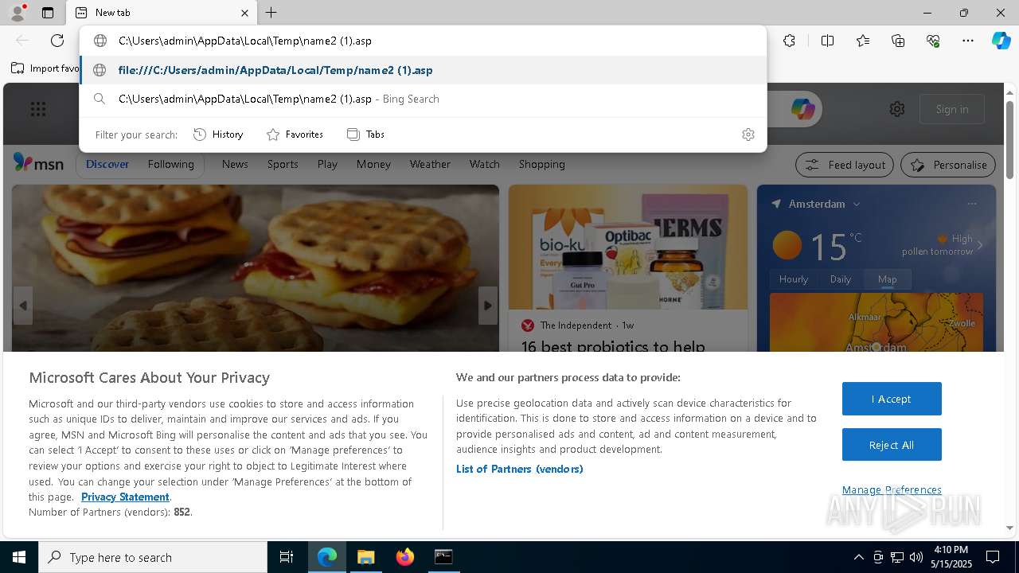Open volume control in system tray
This screenshot has height=573, width=1019.
[916, 557]
